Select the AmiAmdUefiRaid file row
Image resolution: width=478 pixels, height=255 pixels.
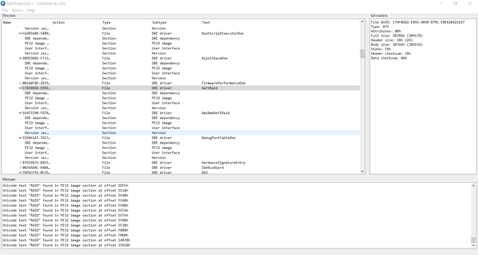point(181,113)
